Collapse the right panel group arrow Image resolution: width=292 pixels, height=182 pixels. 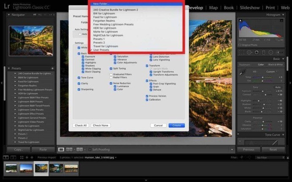[290, 83]
